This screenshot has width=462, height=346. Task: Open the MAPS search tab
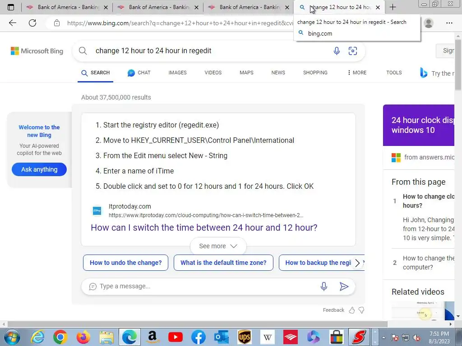(246, 73)
